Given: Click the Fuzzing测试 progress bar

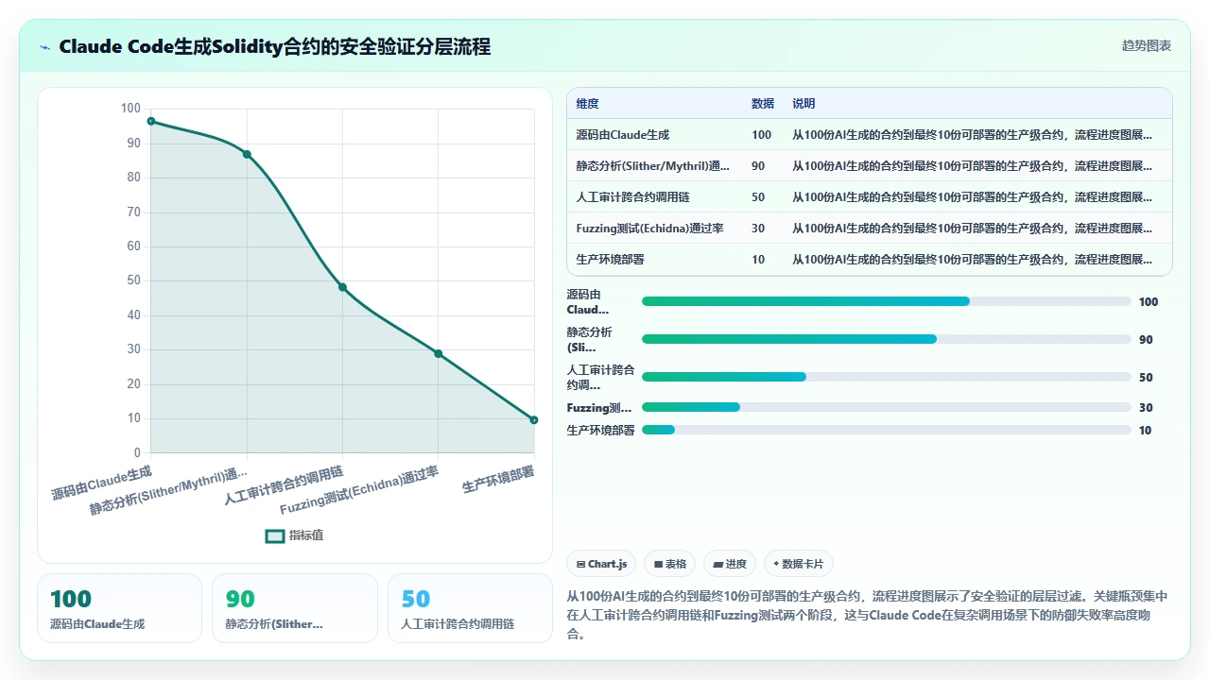Looking at the screenshot, I should 886,407.
